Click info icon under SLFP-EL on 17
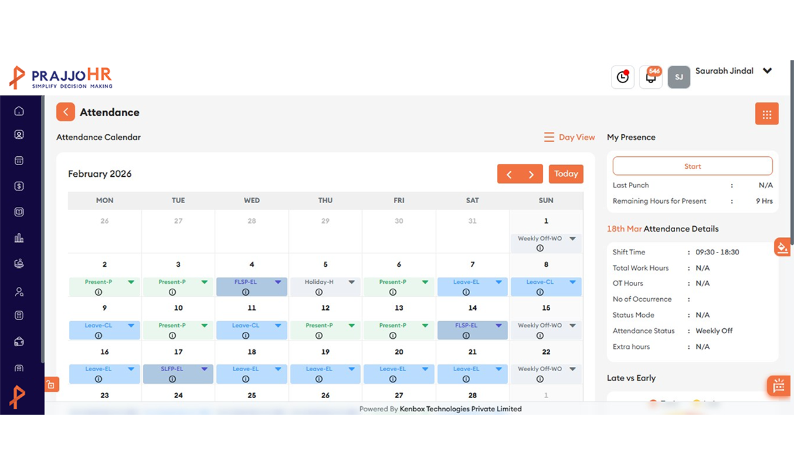This screenshot has height=475, width=794. click(172, 379)
